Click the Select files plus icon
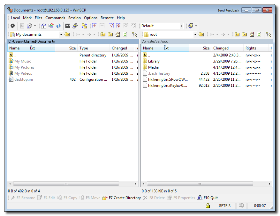This screenshot has height=216, width=280. [x=95, y=26]
